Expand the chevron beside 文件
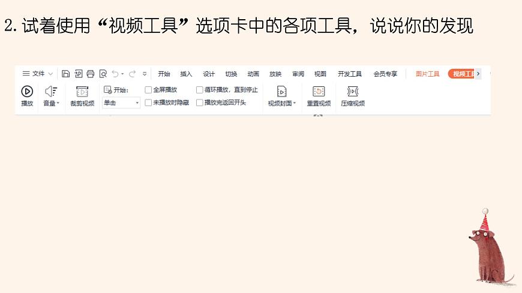This screenshot has width=522, height=293. coord(50,74)
